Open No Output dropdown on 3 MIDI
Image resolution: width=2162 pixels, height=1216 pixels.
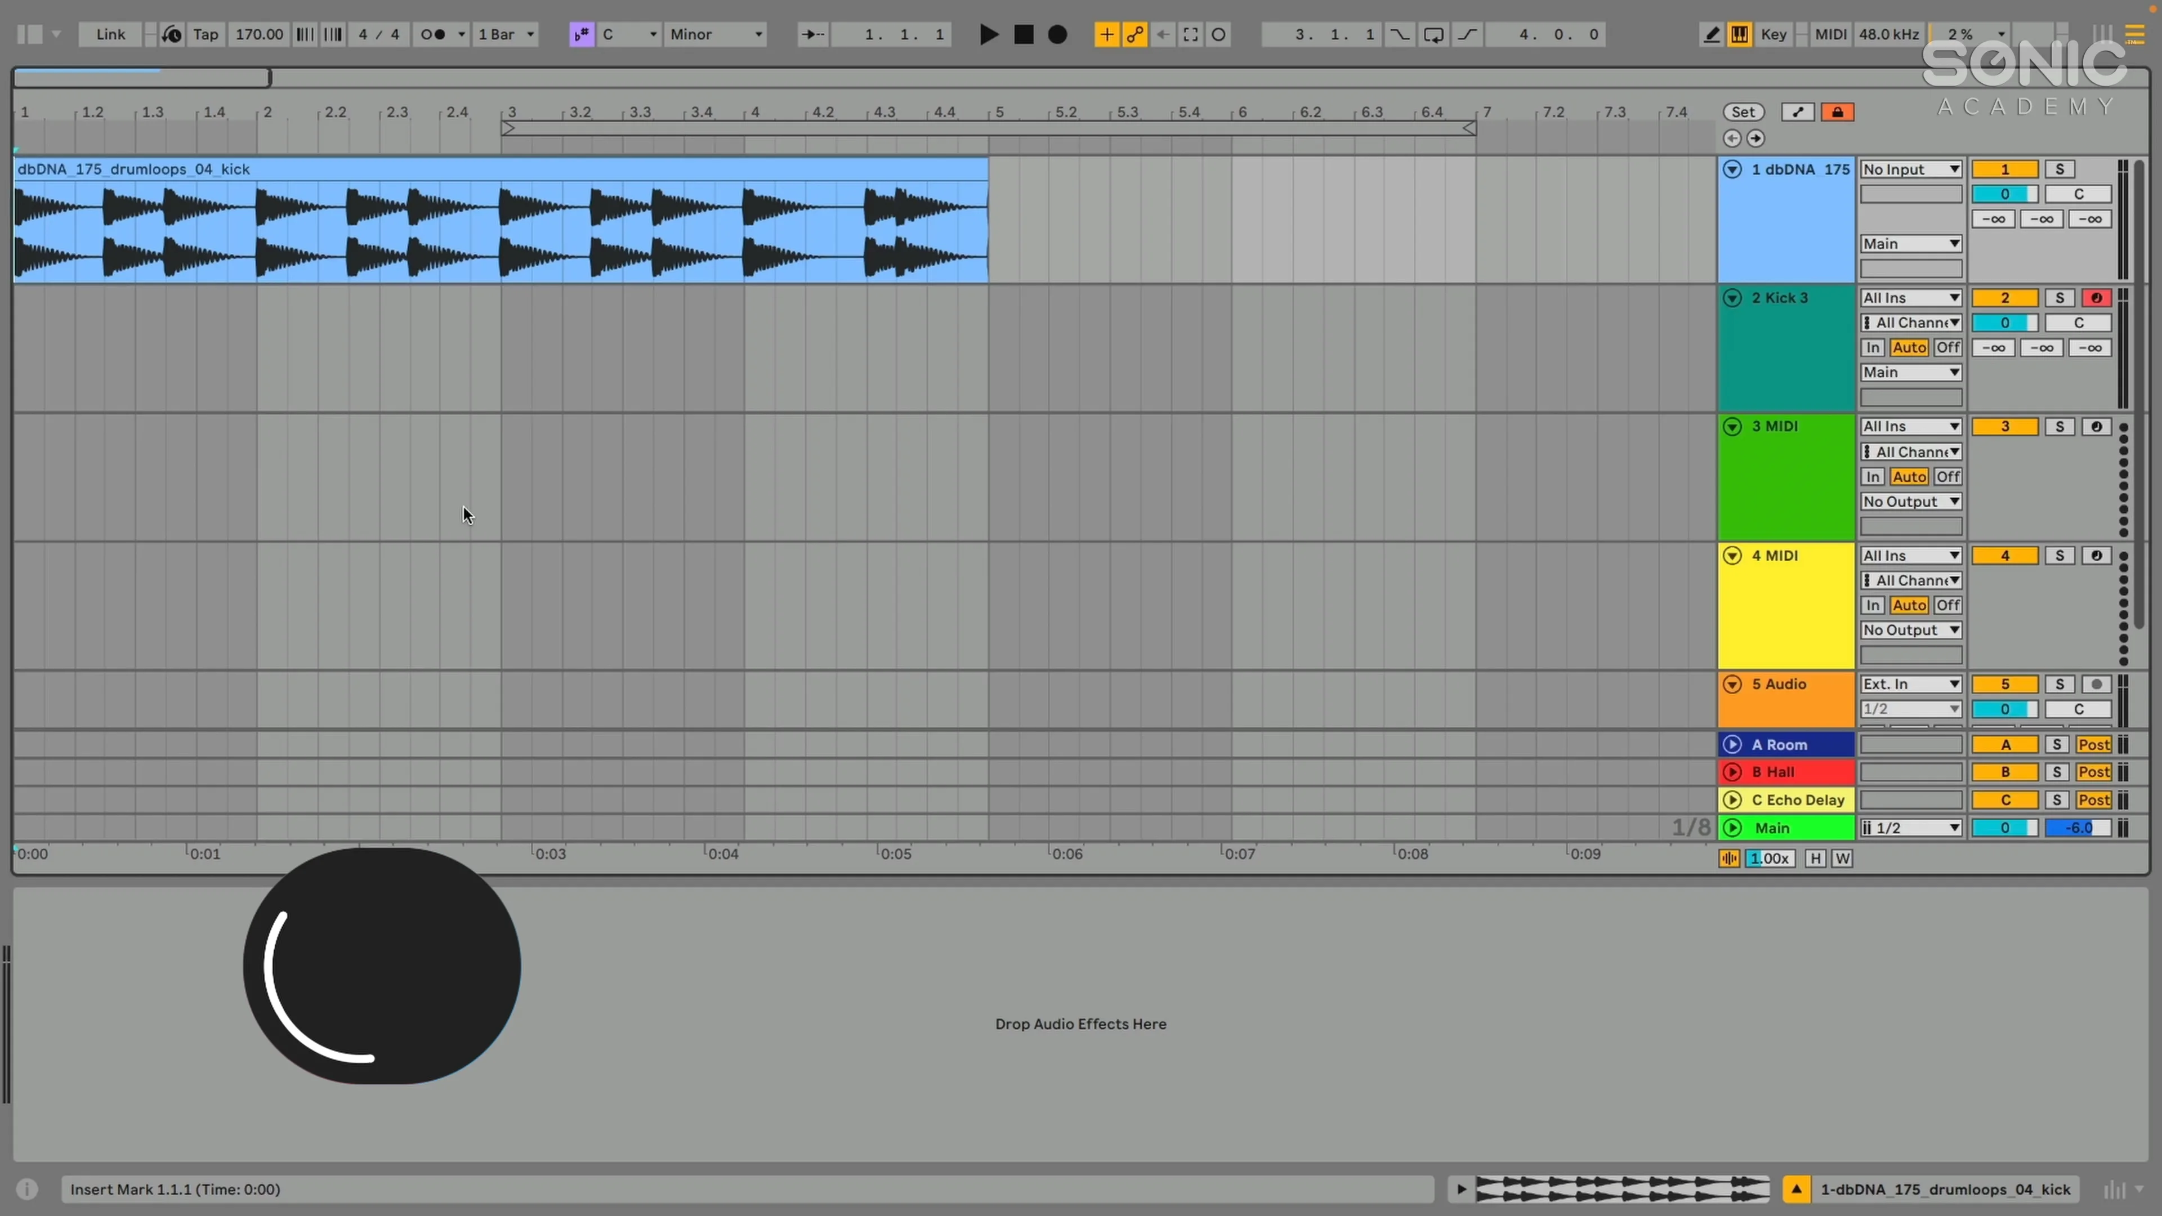pos(1911,502)
